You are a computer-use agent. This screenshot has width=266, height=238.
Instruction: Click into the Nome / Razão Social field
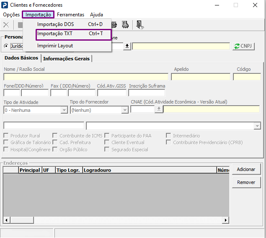(86, 77)
